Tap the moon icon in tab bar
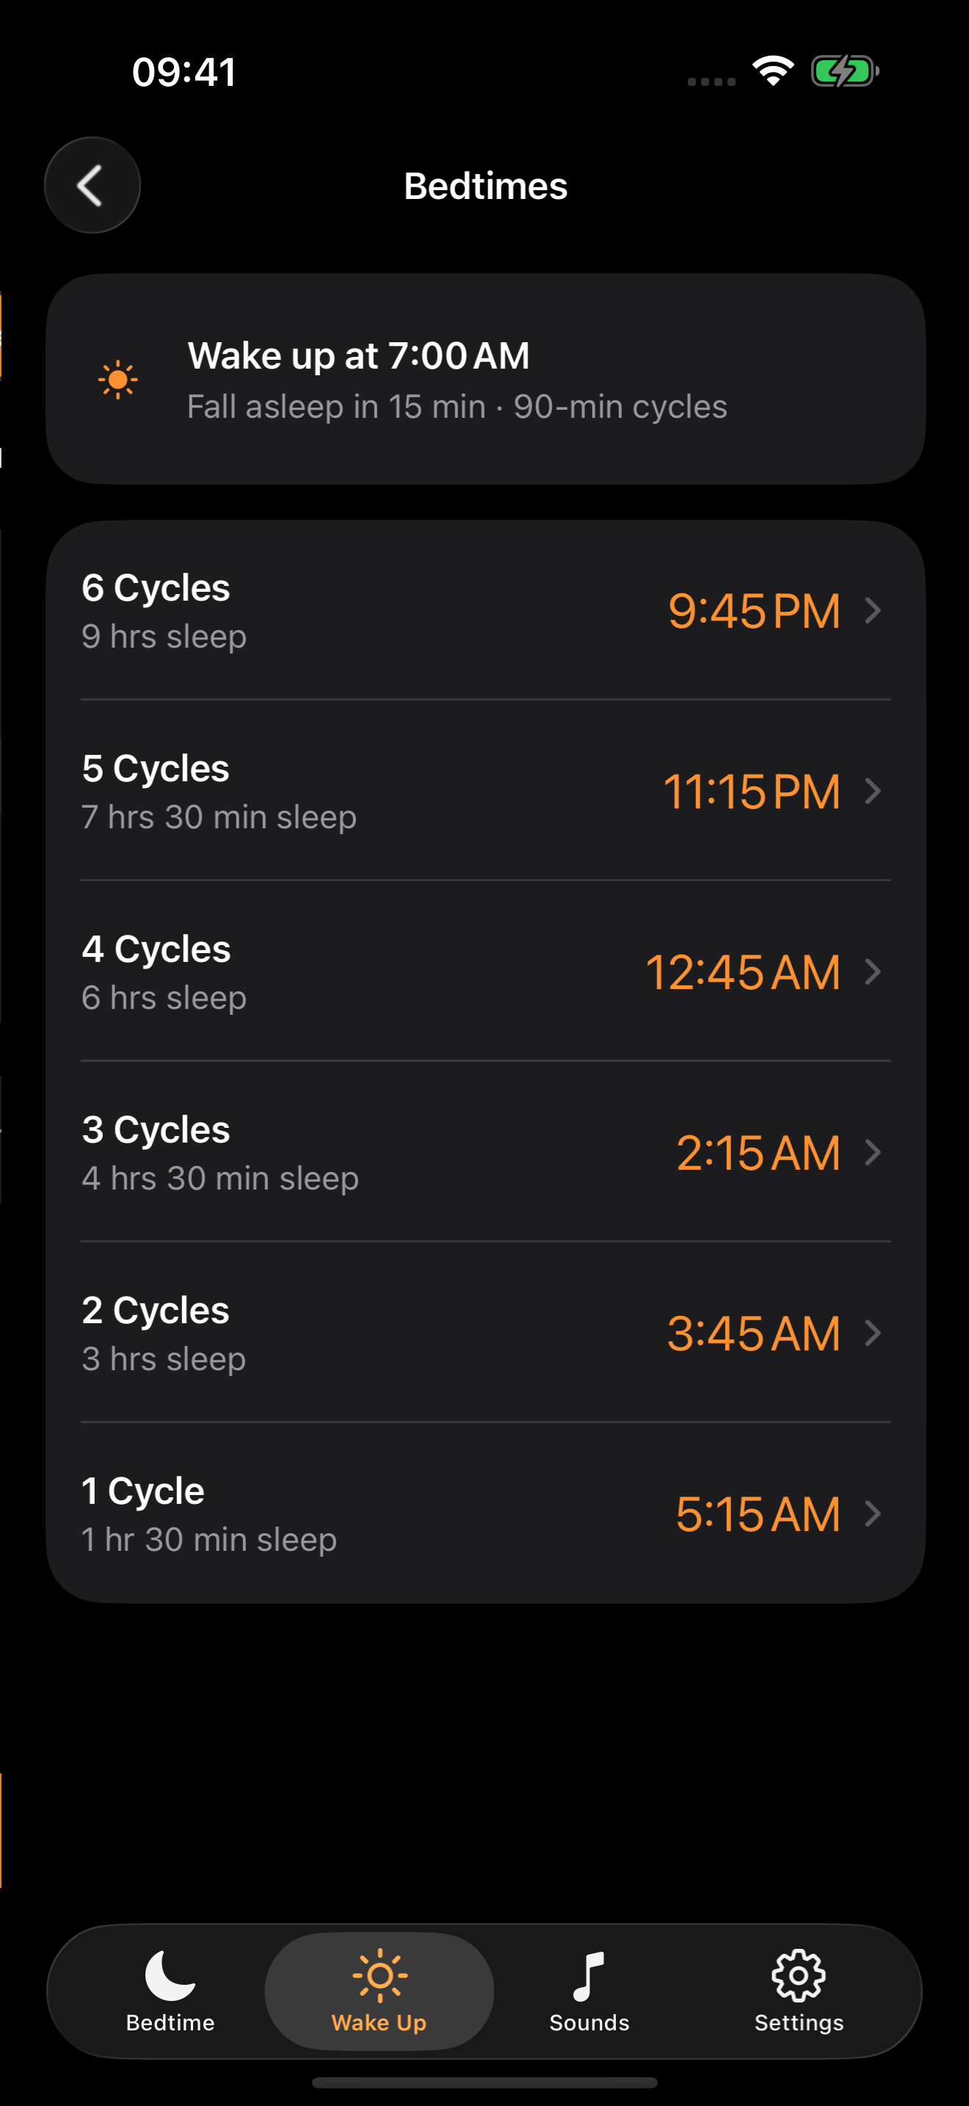The image size is (969, 2106). coord(170,1975)
